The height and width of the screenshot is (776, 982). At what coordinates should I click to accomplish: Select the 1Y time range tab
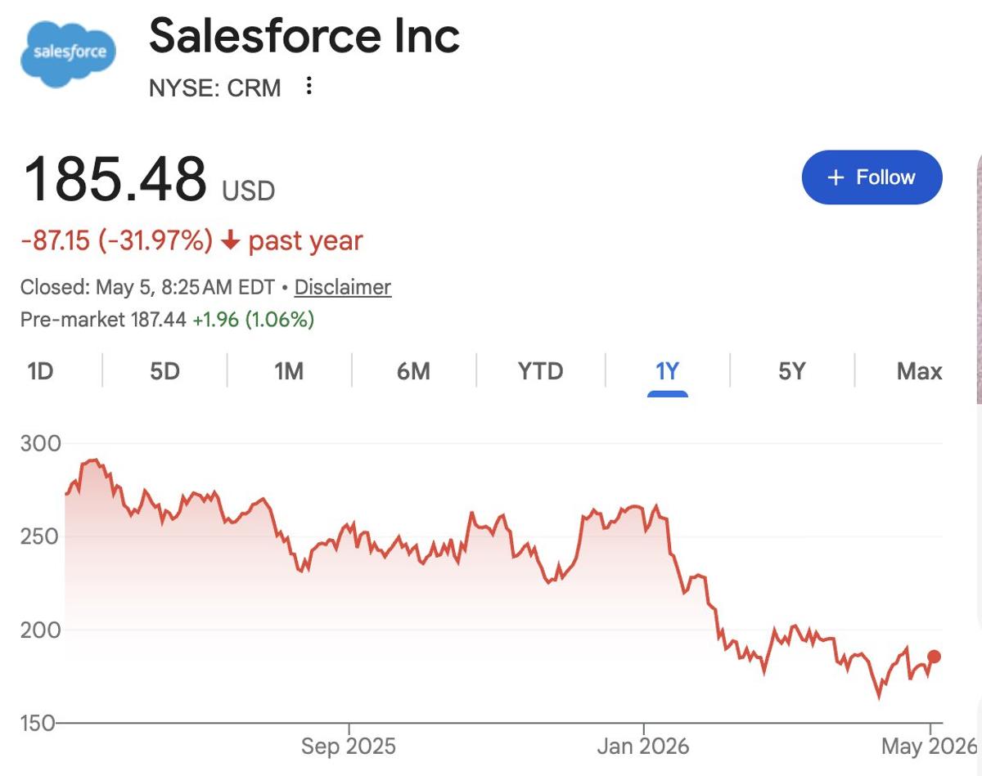coord(667,372)
